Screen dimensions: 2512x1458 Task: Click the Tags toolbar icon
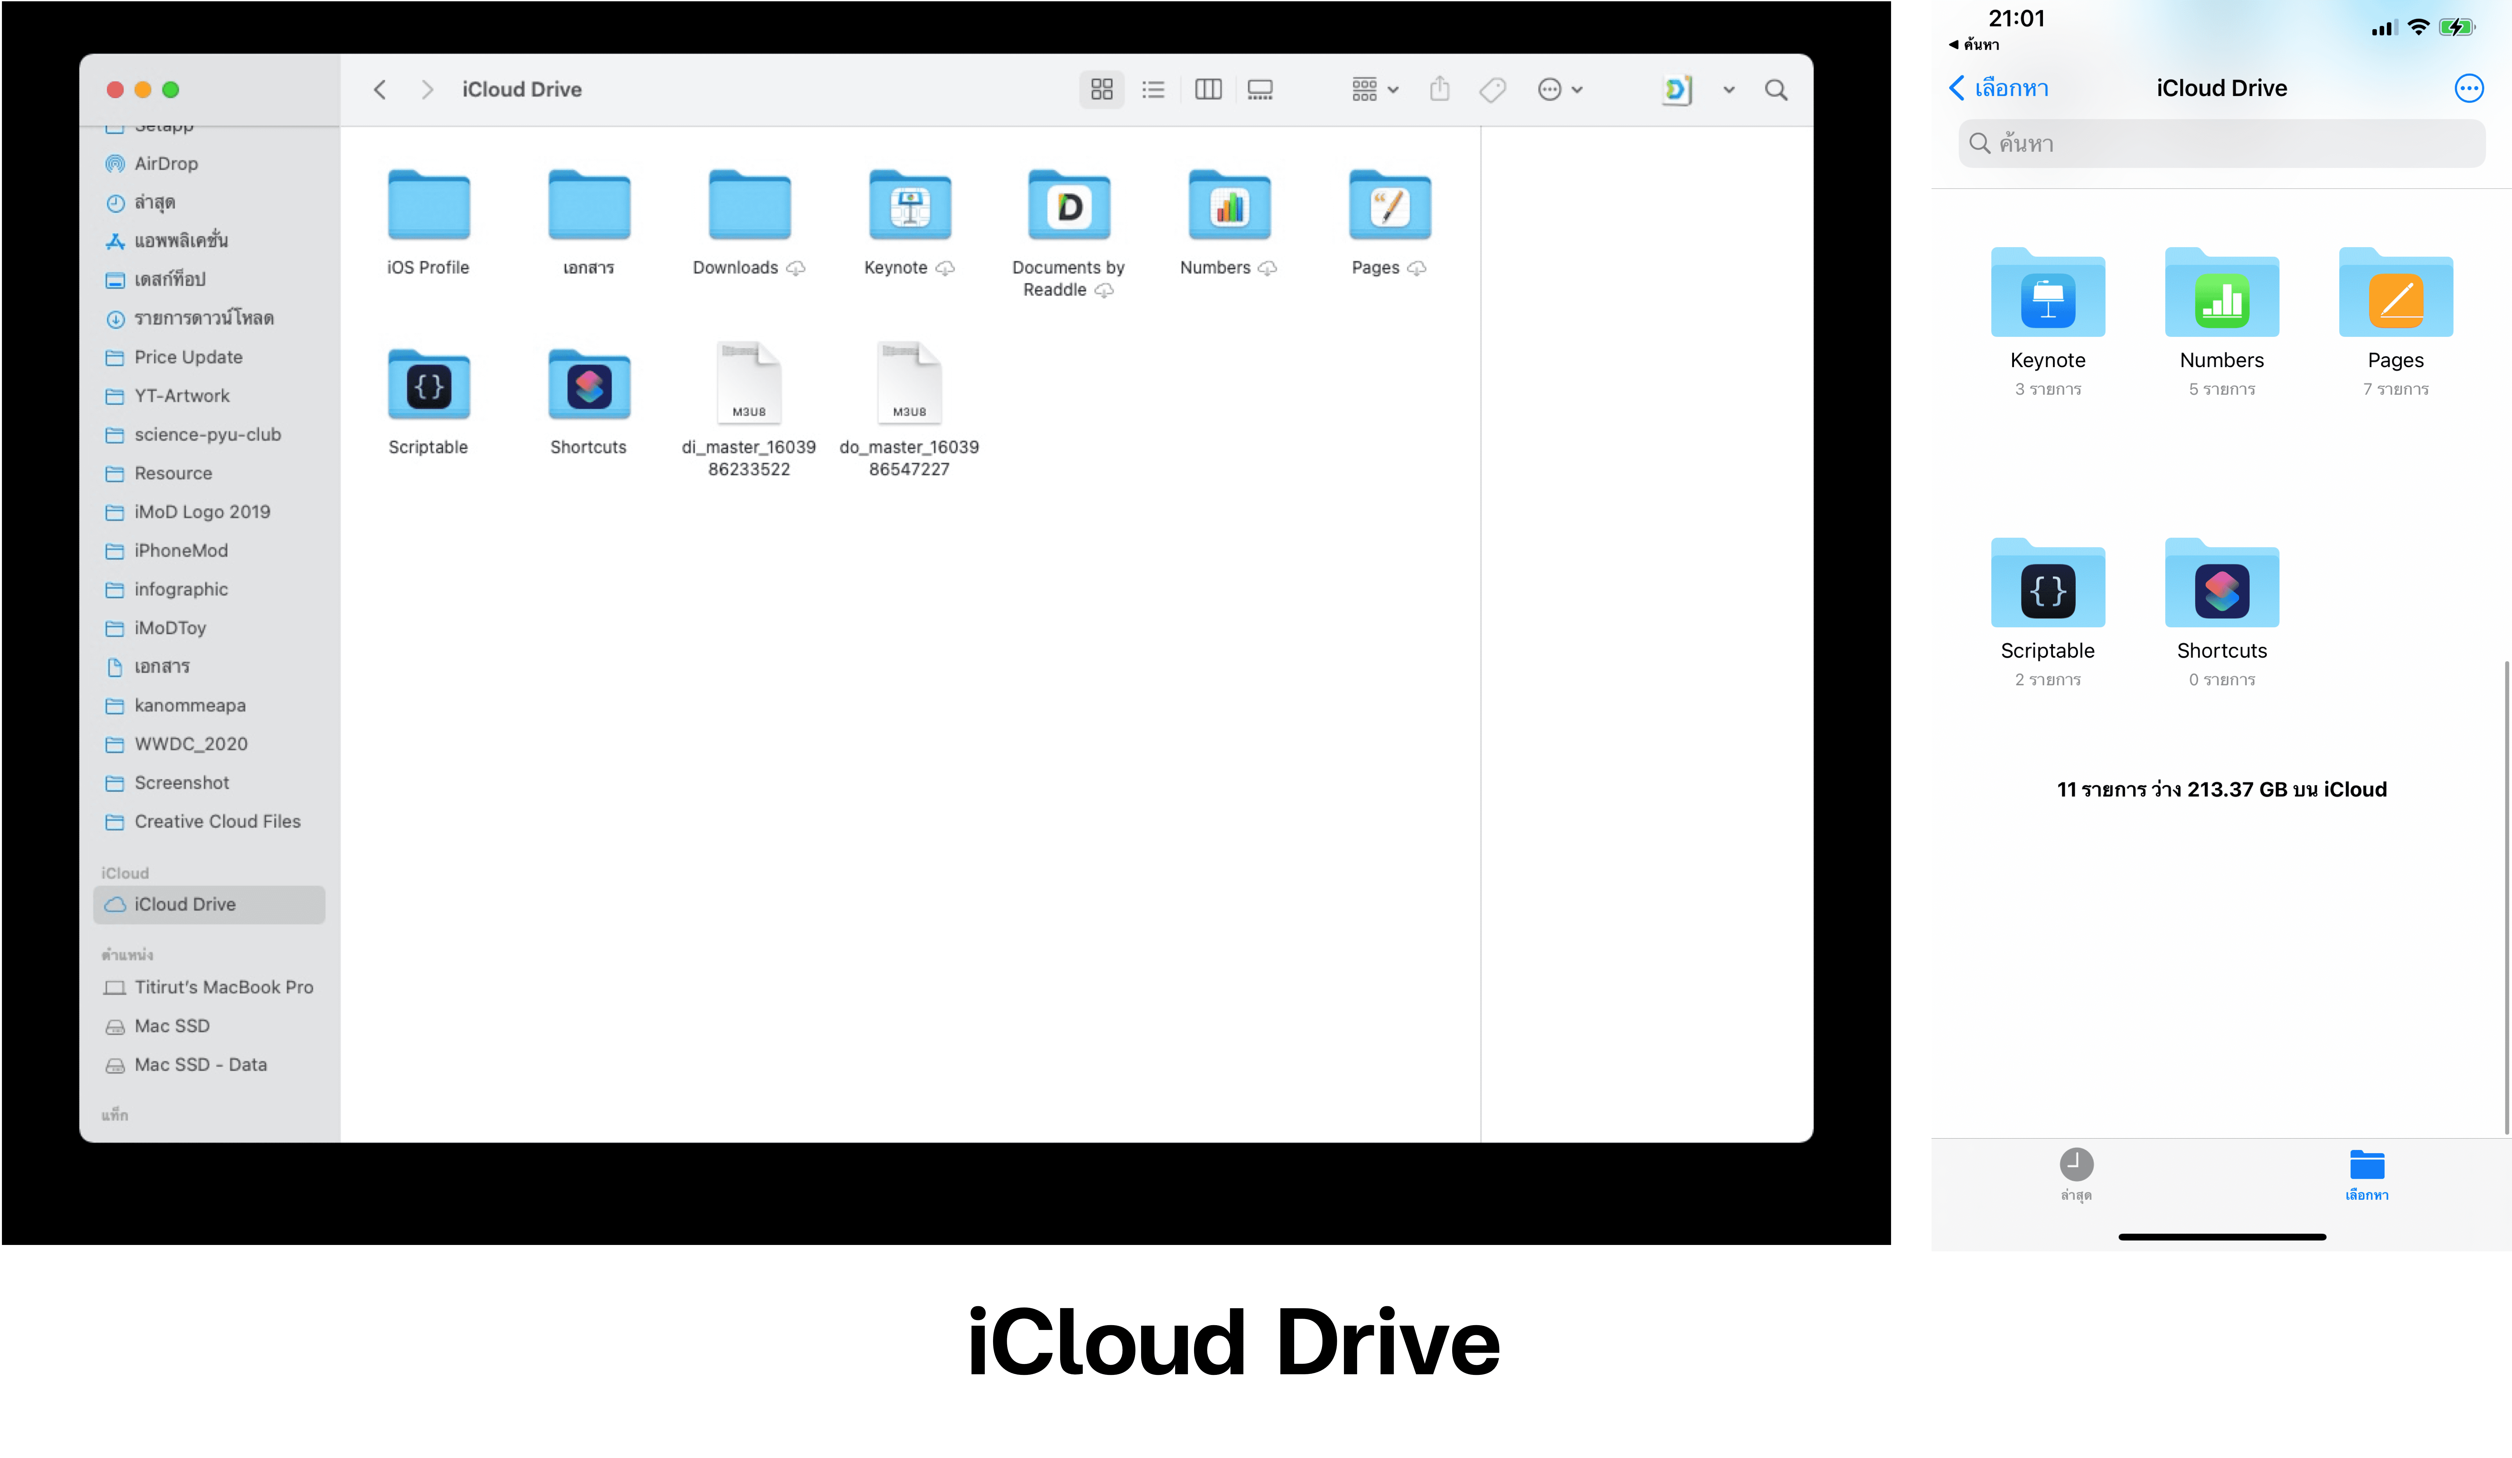(x=1492, y=90)
